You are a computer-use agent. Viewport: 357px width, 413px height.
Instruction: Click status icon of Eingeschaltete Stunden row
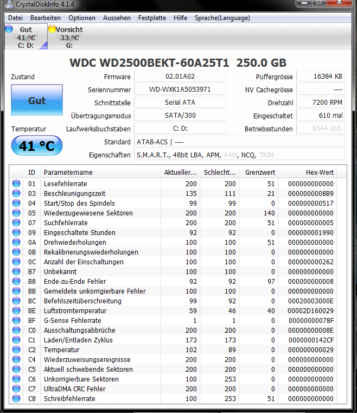tap(16, 232)
